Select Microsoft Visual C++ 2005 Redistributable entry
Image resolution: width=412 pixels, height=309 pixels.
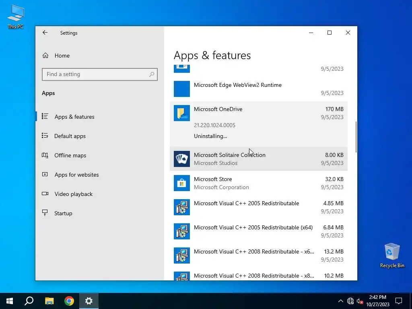[259, 207]
